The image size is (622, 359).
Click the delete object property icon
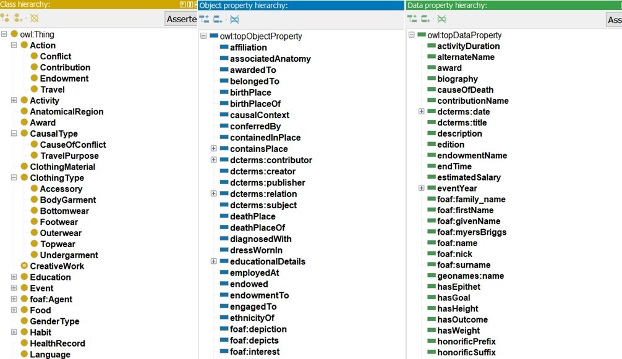pos(234,20)
